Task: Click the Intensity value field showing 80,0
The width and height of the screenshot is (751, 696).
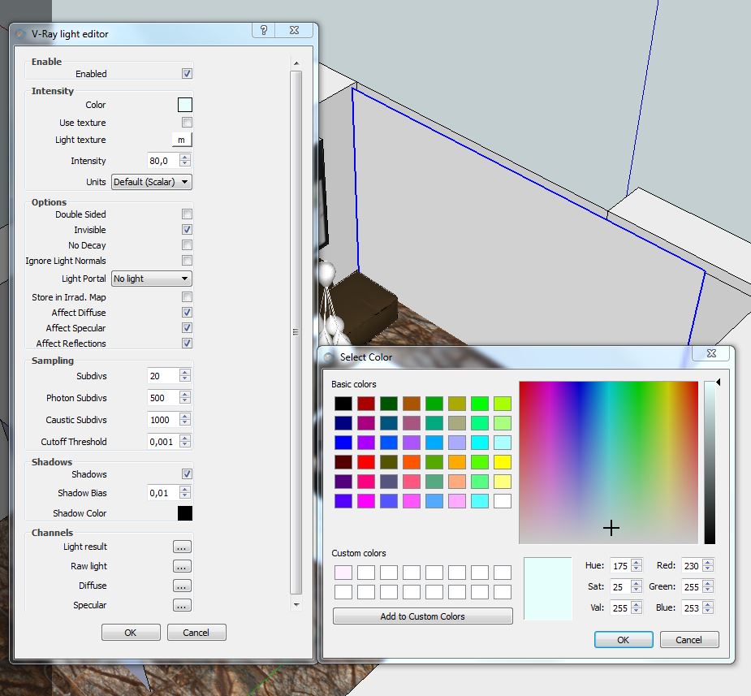Action: [163, 161]
